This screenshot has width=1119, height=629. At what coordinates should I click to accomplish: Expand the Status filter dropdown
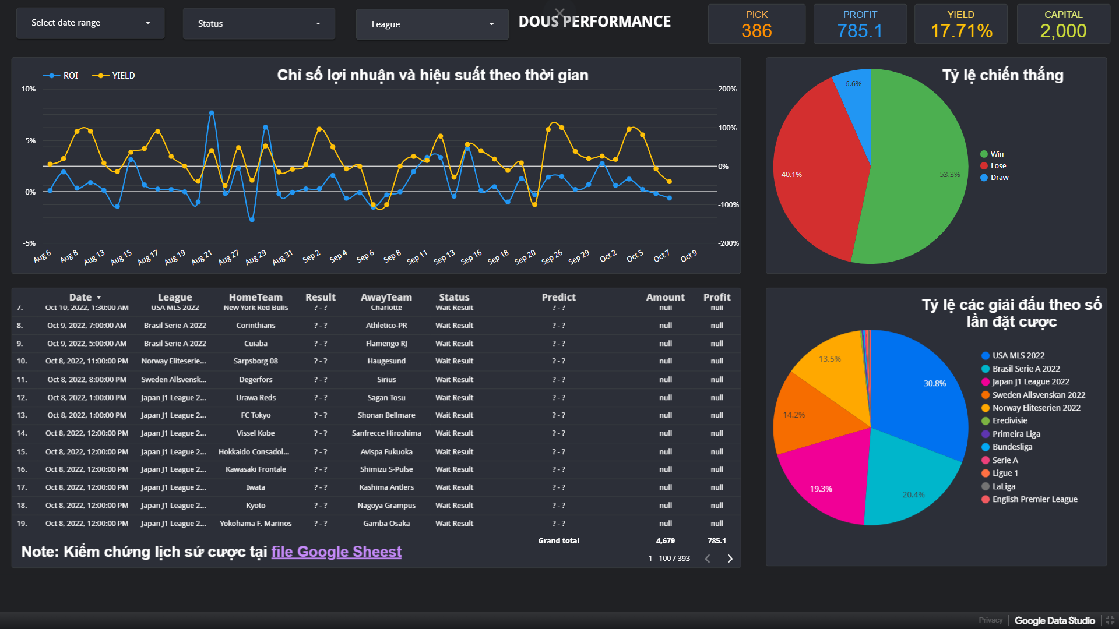(x=259, y=24)
